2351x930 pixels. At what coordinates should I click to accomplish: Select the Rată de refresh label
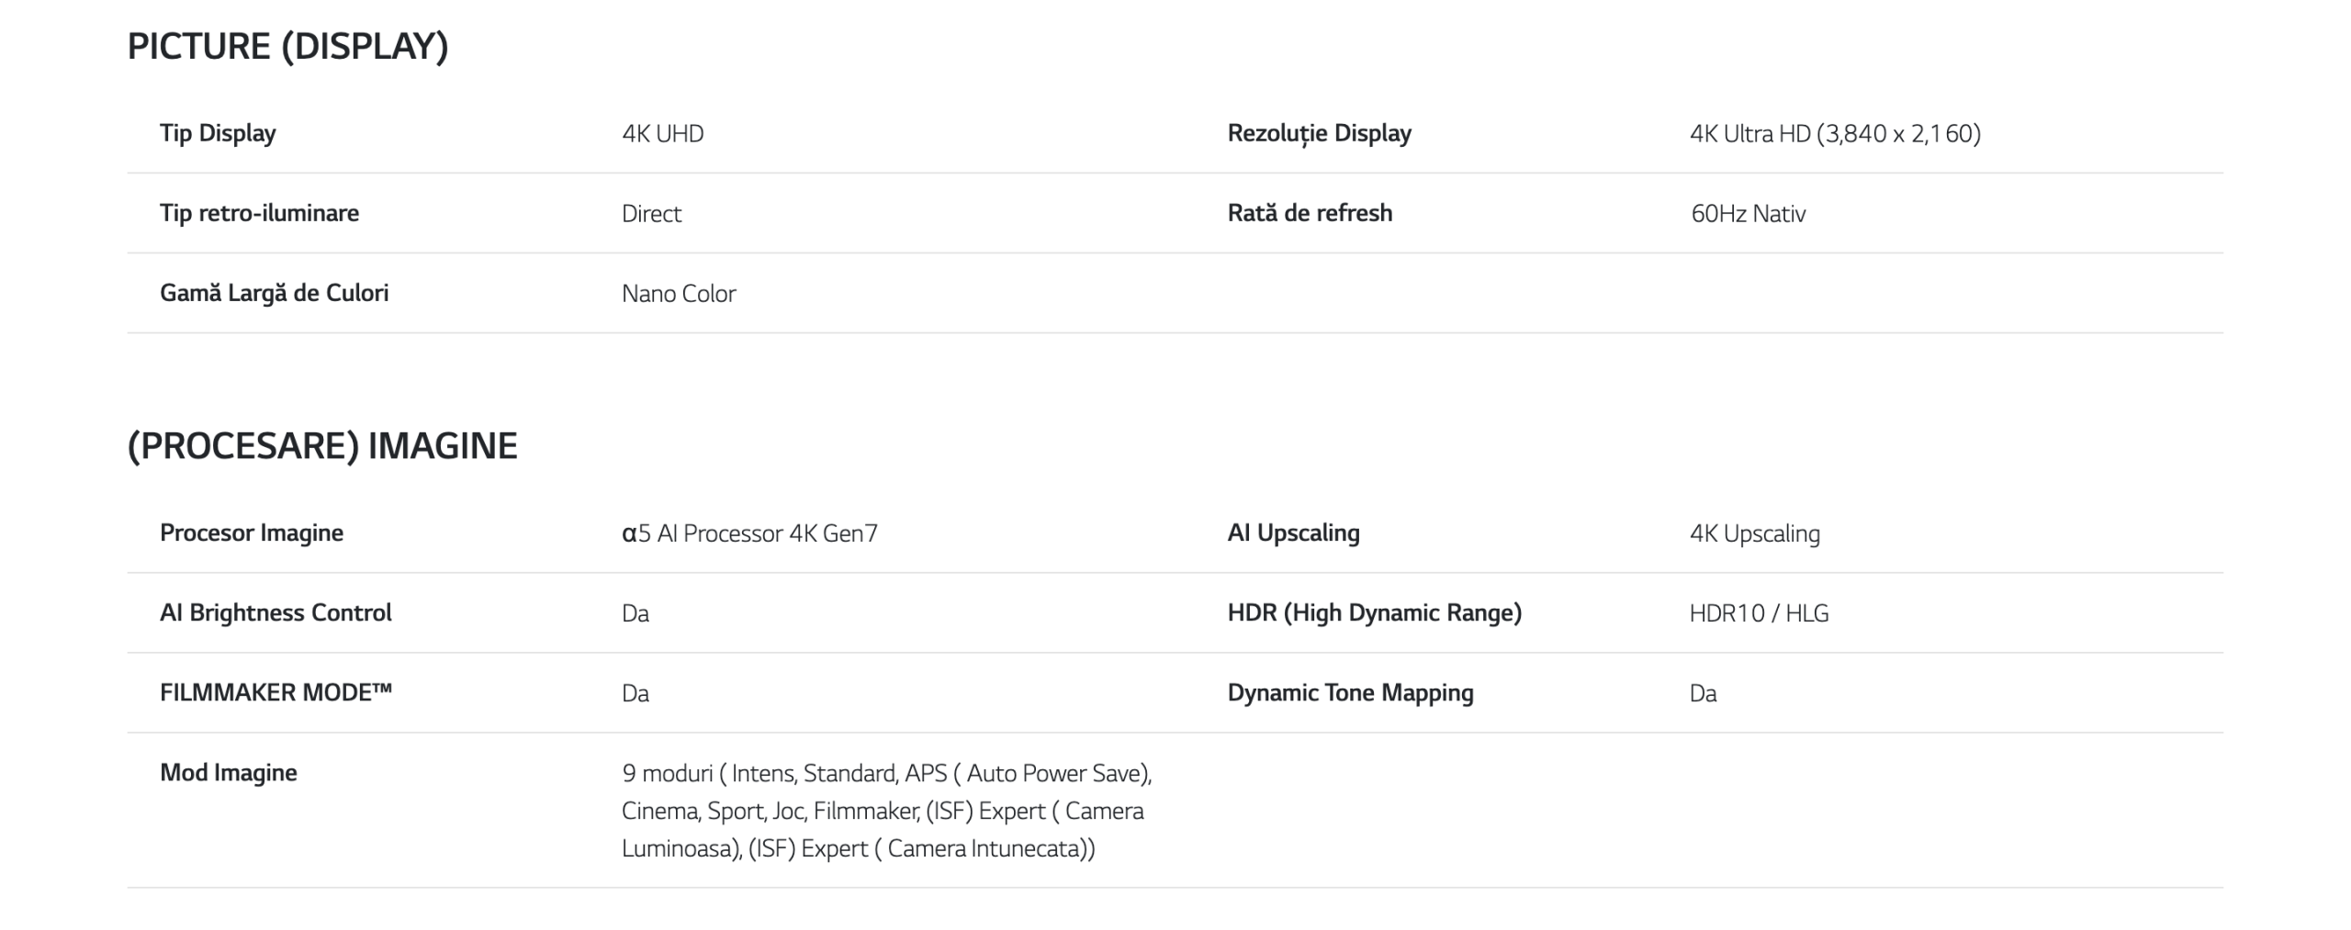(1310, 213)
